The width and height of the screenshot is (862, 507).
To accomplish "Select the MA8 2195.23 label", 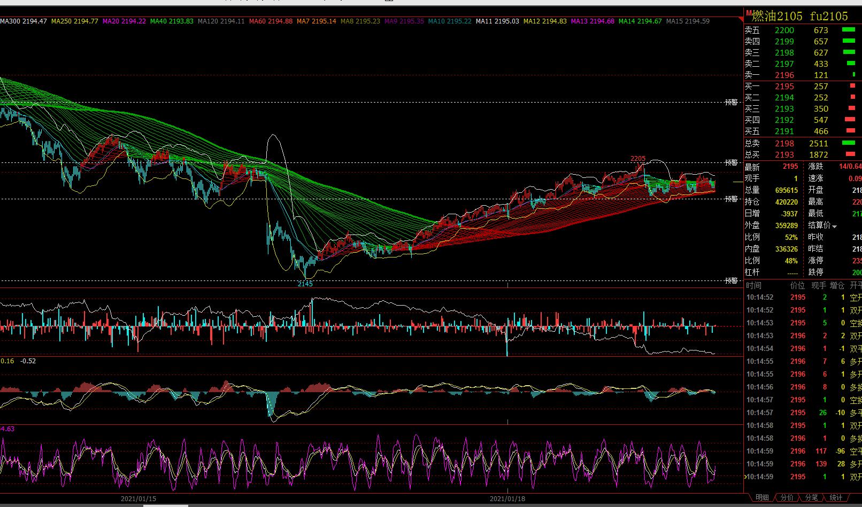I will pyautogui.click(x=360, y=21).
